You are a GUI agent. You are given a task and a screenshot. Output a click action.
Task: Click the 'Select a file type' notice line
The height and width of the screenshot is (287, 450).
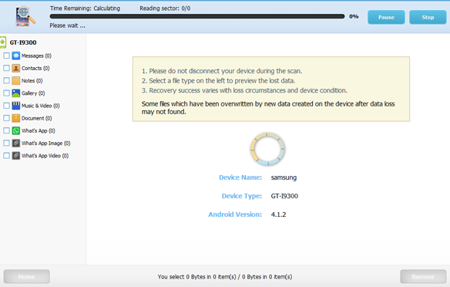tap(218, 81)
